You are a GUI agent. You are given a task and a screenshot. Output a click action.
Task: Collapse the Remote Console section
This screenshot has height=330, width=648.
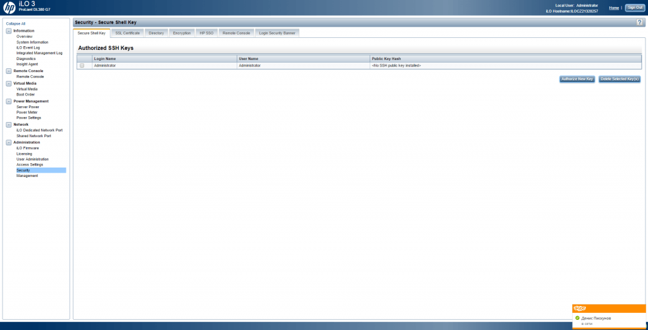(x=9, y=71)
